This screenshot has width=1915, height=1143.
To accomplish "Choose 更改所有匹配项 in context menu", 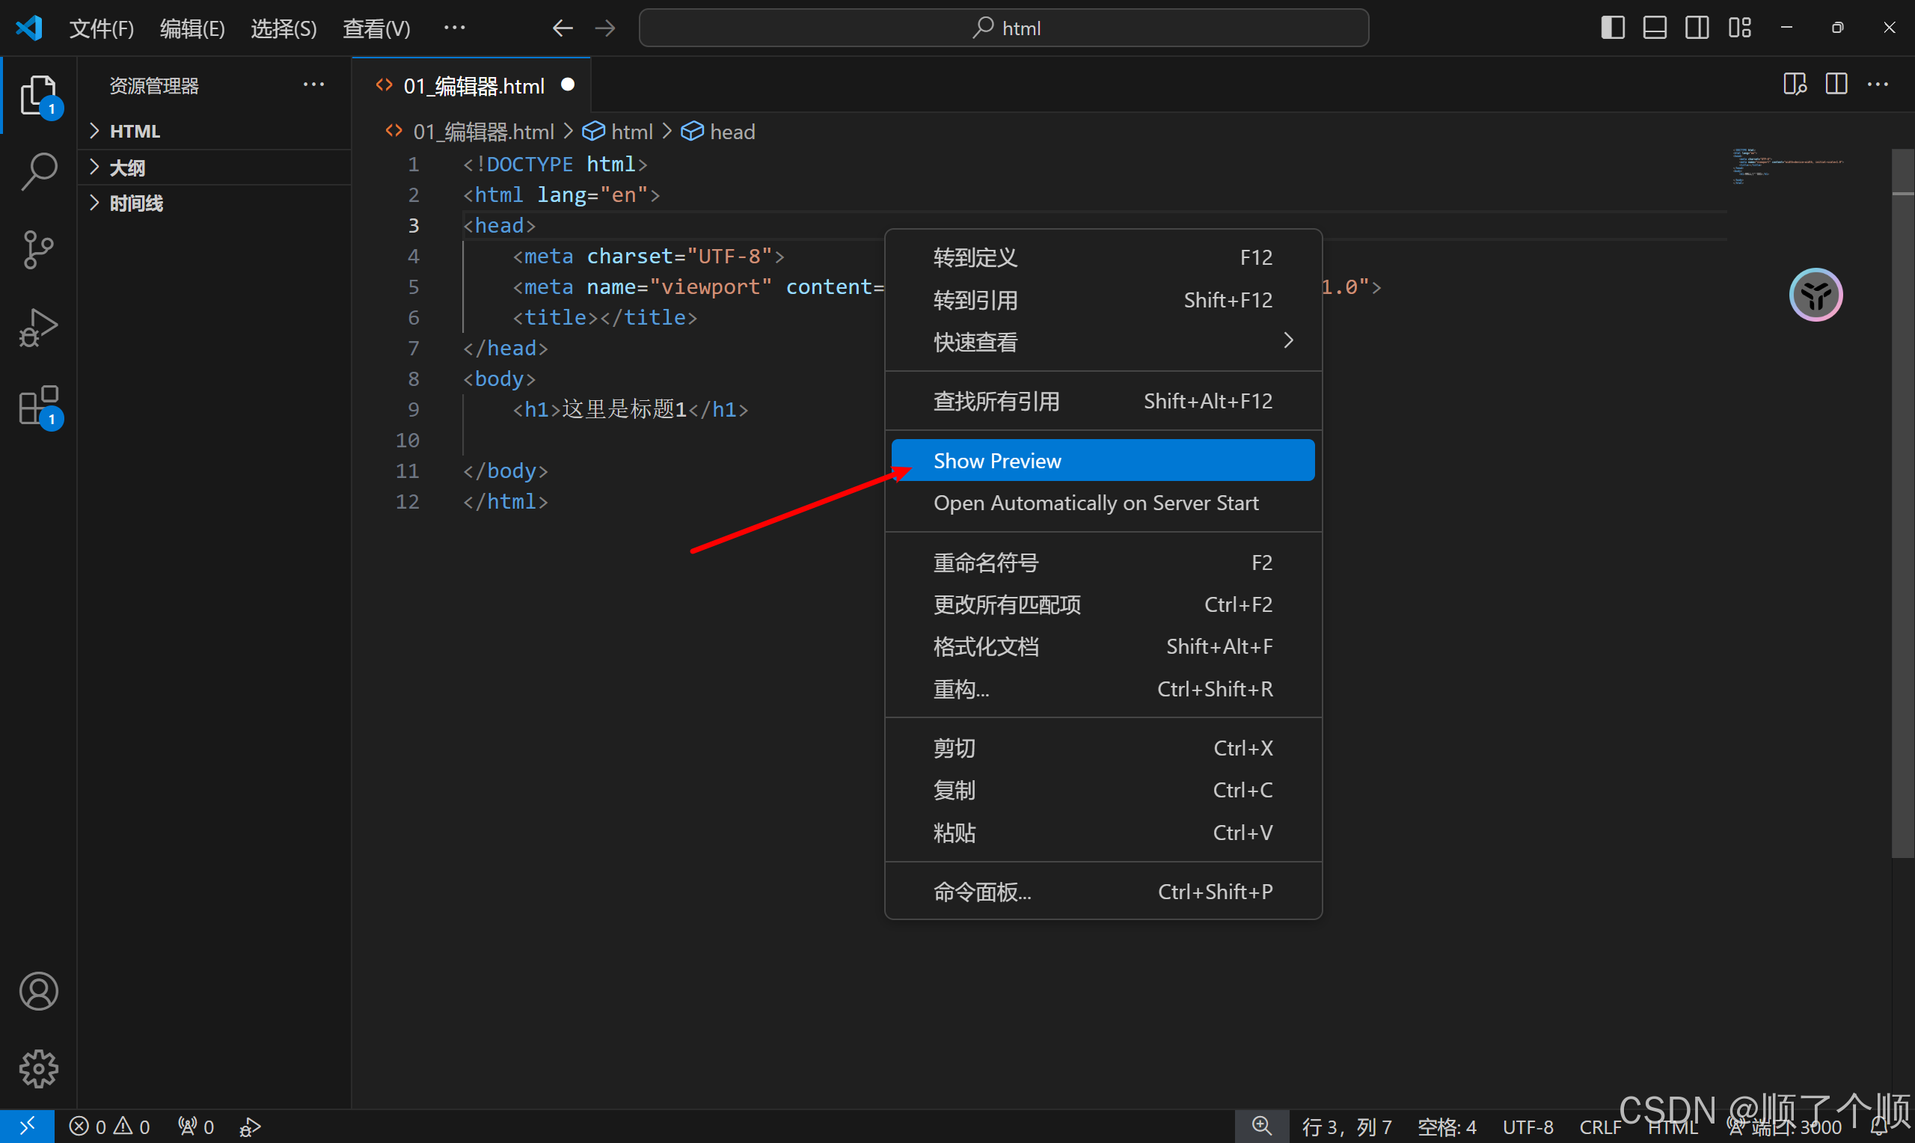I will pyautogui.click(x=1103, y=604).
